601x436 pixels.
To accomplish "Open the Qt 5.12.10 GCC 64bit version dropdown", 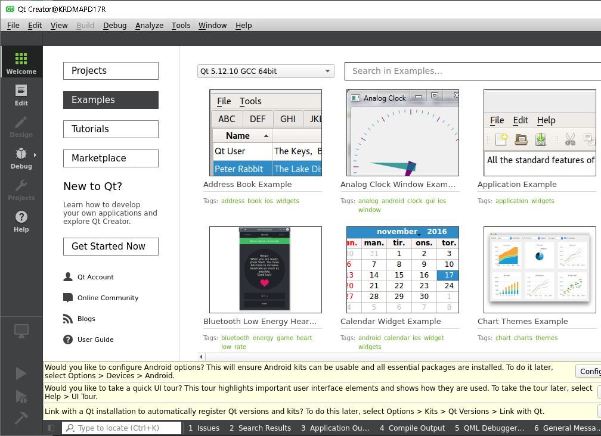I will pos(266,71).
